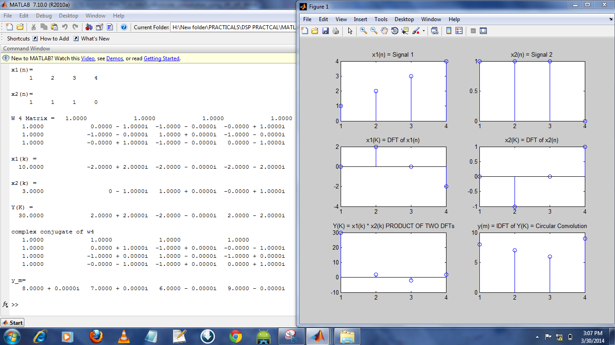Launch Firefox from the taskbar
The width and height of the screenshot is (615, 345).
point(96,336)
